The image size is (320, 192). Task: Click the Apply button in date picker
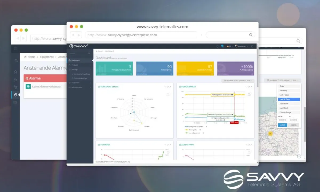pyautogui.click(x=282, y=125)
